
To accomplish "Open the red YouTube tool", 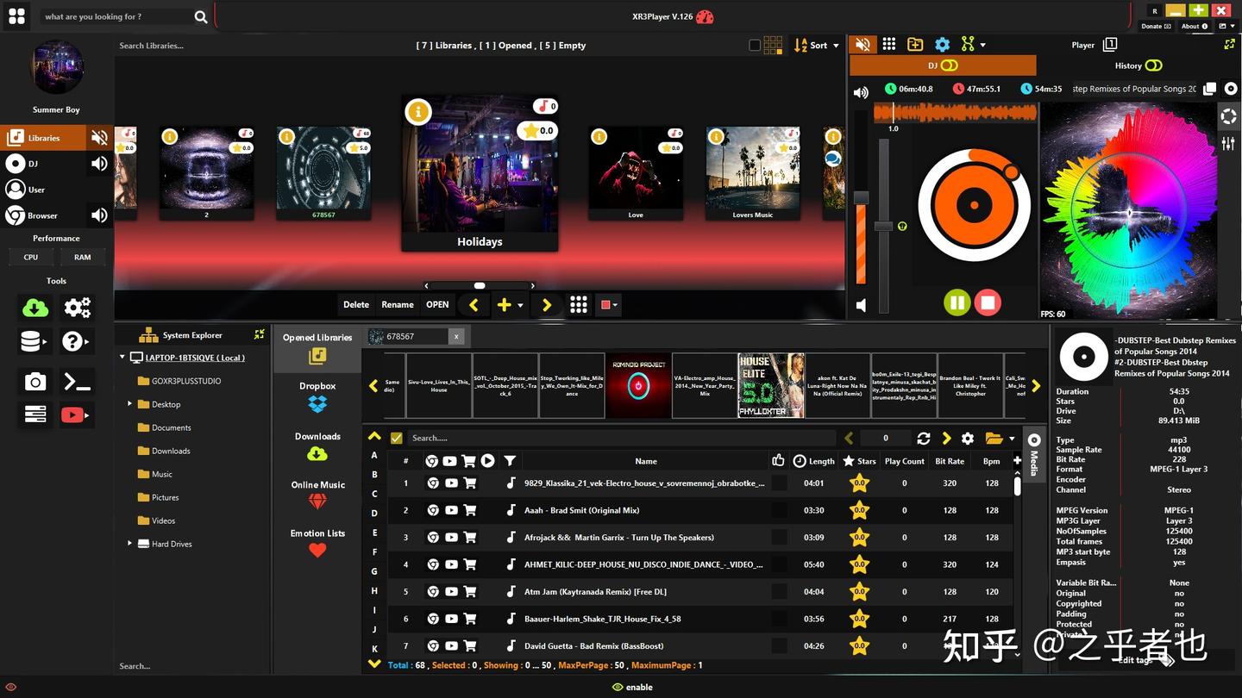I will tap(75, 415).
